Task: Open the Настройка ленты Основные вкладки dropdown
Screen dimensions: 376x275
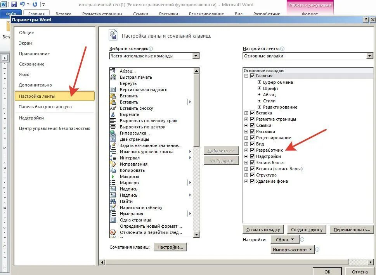Action: click(x=369, y=56)
